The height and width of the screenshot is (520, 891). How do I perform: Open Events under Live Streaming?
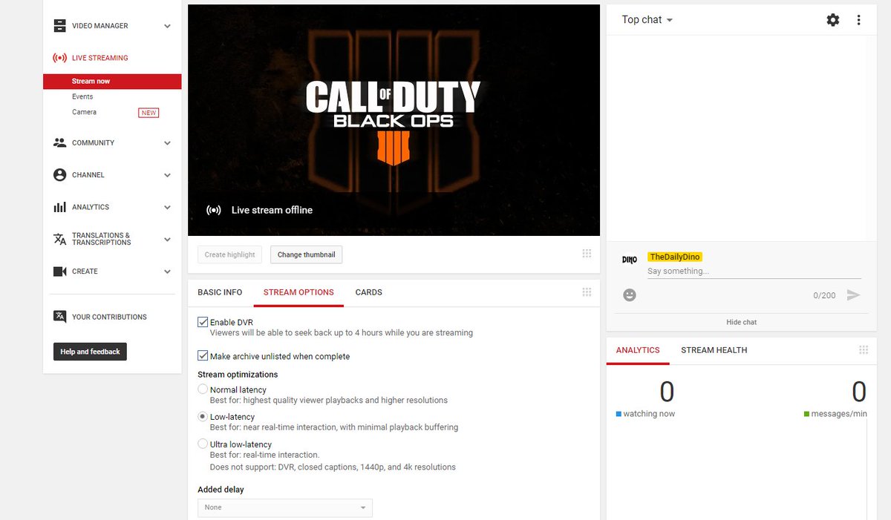coord(82,96)
